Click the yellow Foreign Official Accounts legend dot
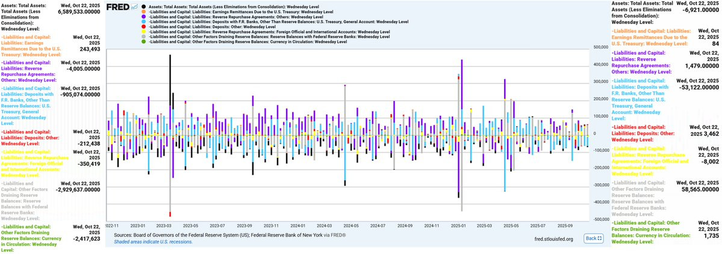 pyautogui.click(x=144, y=32)
